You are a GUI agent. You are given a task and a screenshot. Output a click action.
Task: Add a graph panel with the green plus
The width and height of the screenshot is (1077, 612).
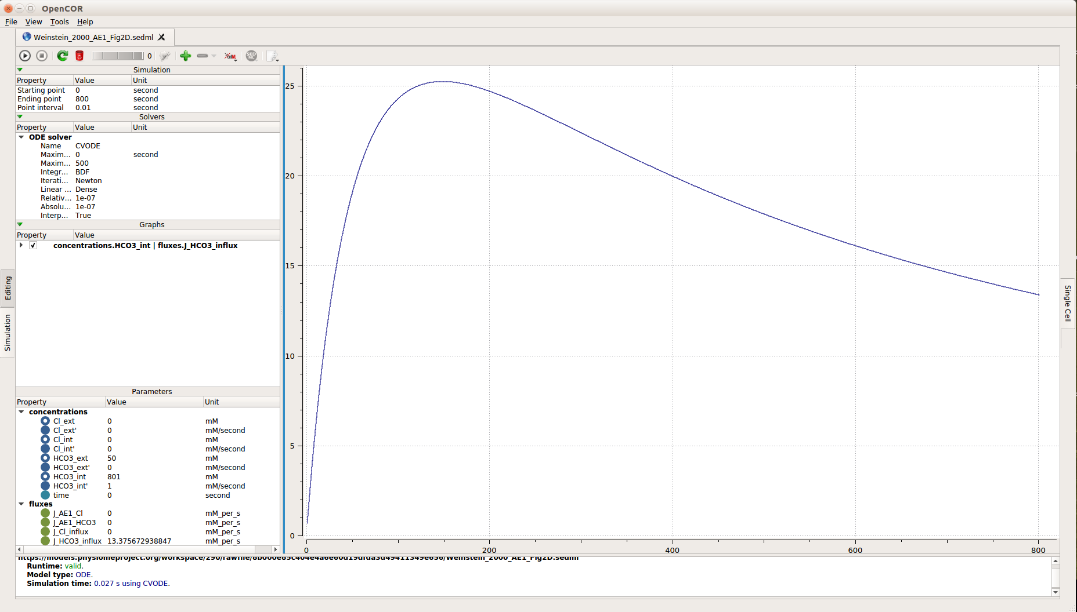tap(186, 56)
